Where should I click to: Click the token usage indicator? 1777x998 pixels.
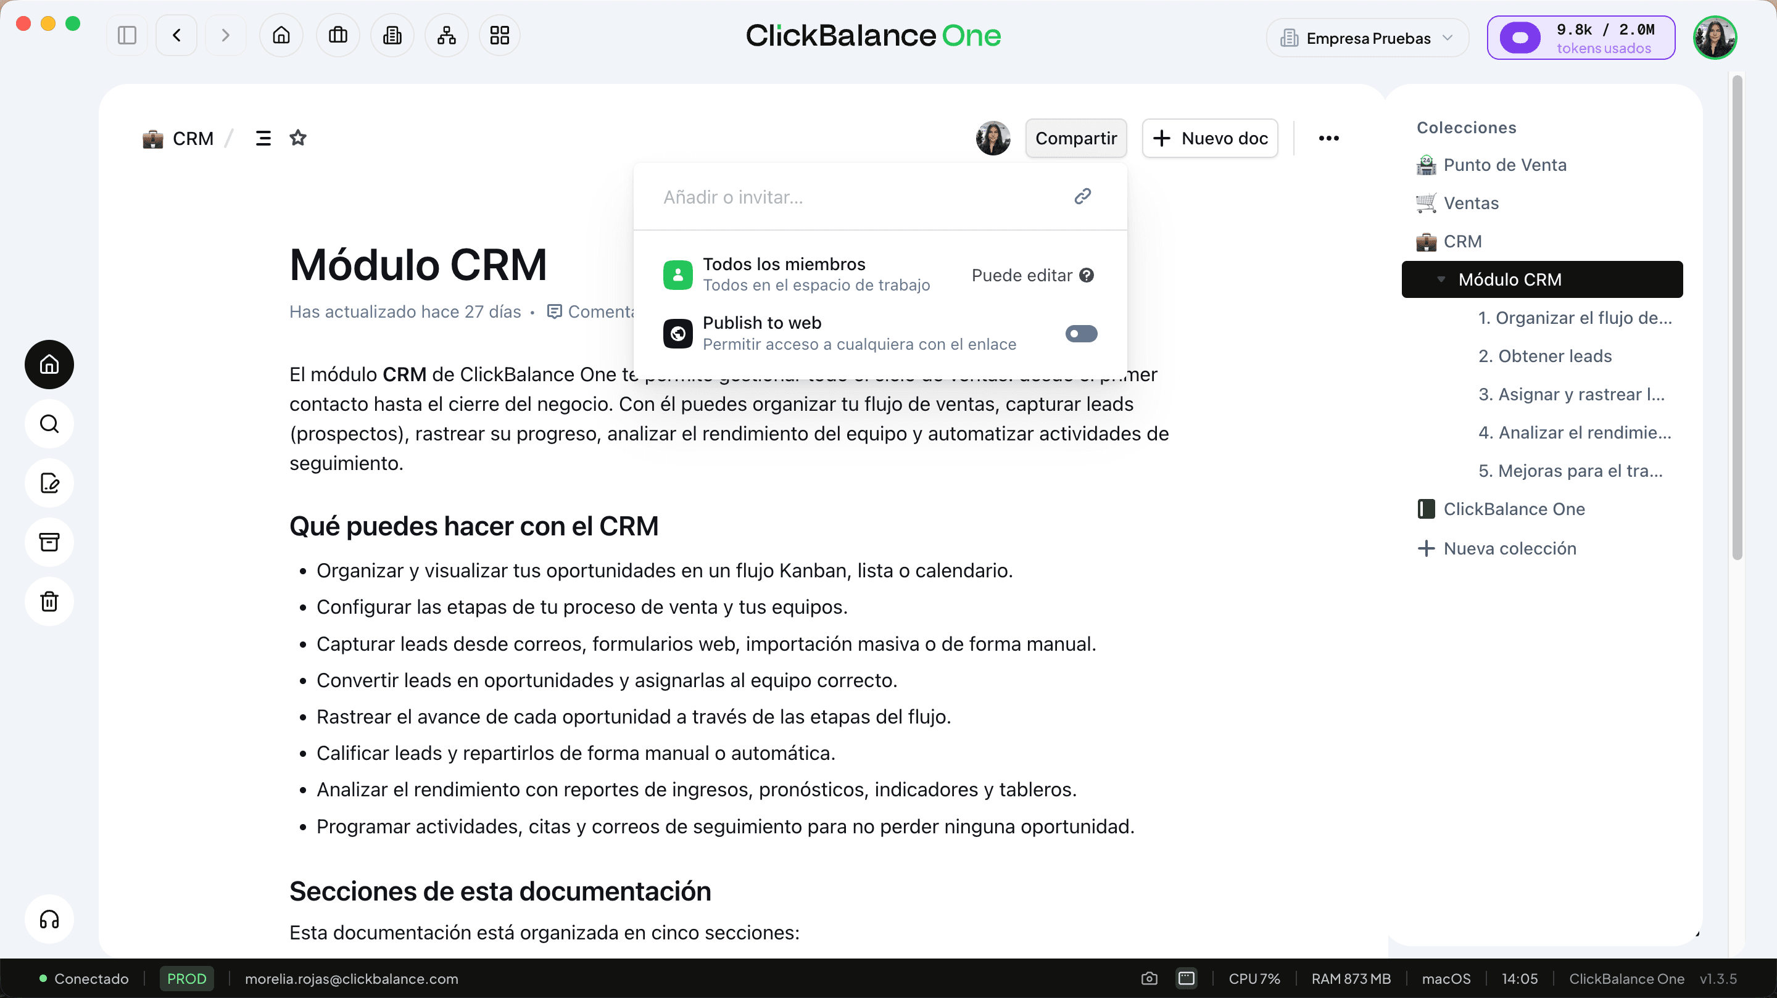coord(1581,38)
